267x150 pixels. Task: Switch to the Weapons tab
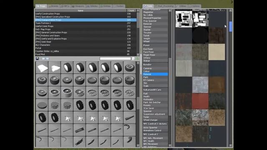78,6
